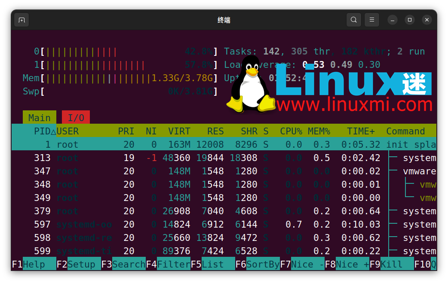Screen dimensions: 448x283
Task: Select the process row with PID 349
Action: pyautogui.click(x=224, y=198)
